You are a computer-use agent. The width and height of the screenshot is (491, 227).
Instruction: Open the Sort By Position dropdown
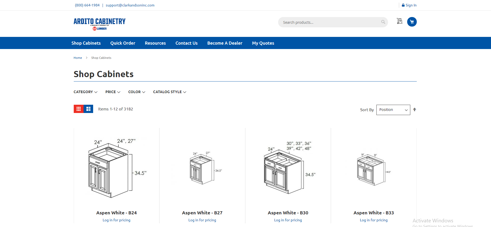[x=393, y=110]
